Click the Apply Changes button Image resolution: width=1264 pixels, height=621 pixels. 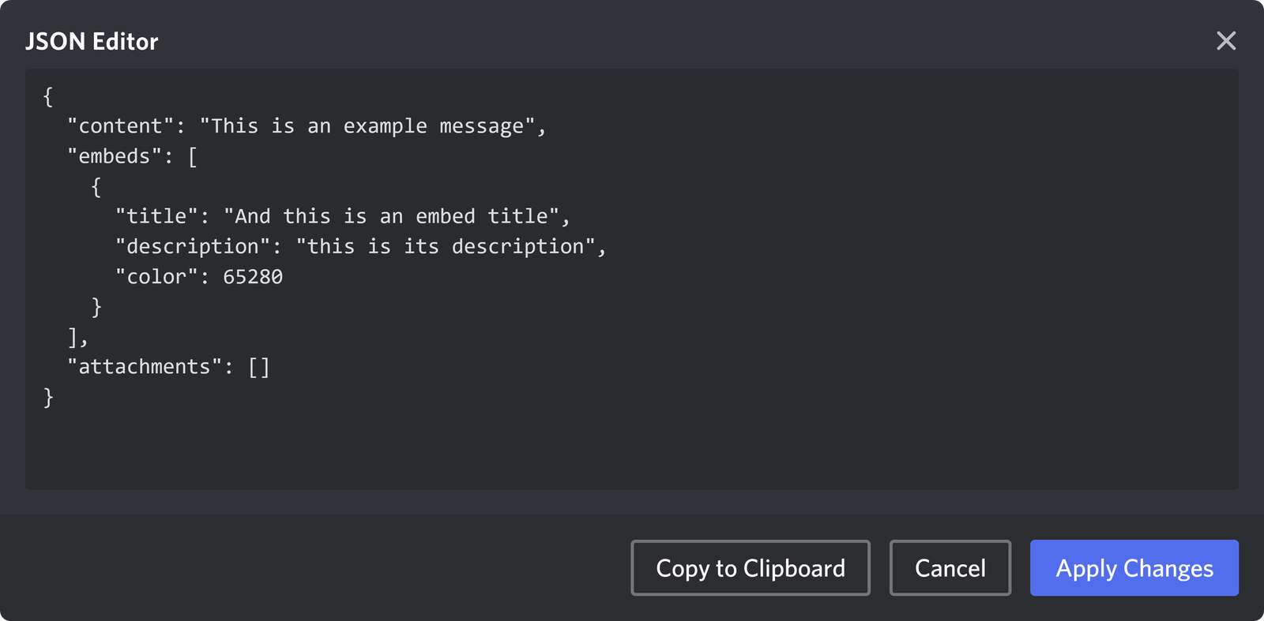point(1134,567)
